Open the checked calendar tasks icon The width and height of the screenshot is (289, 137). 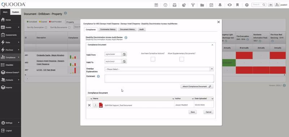coord(211,5)
